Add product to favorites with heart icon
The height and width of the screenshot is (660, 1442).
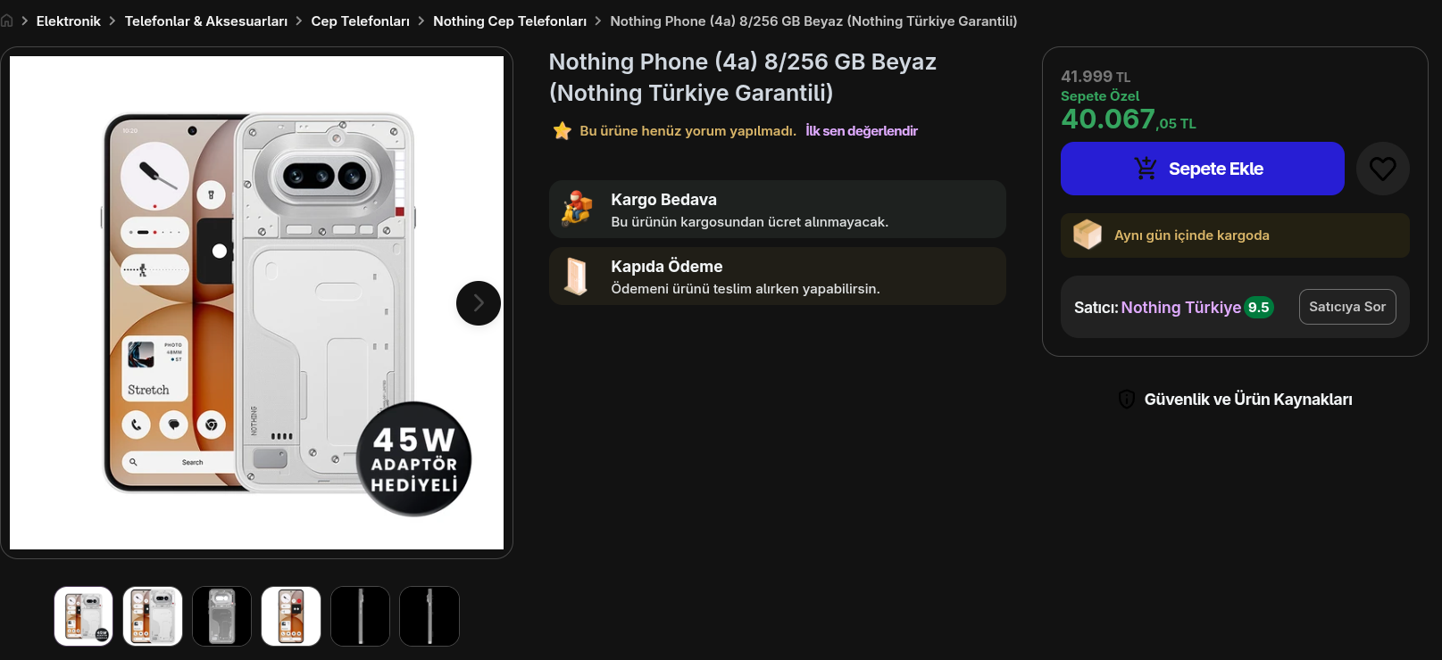(x=1382, y=169)
